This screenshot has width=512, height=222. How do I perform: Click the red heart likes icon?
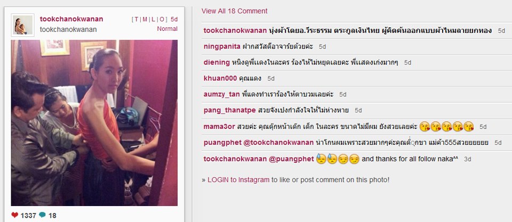pos(15,215)
